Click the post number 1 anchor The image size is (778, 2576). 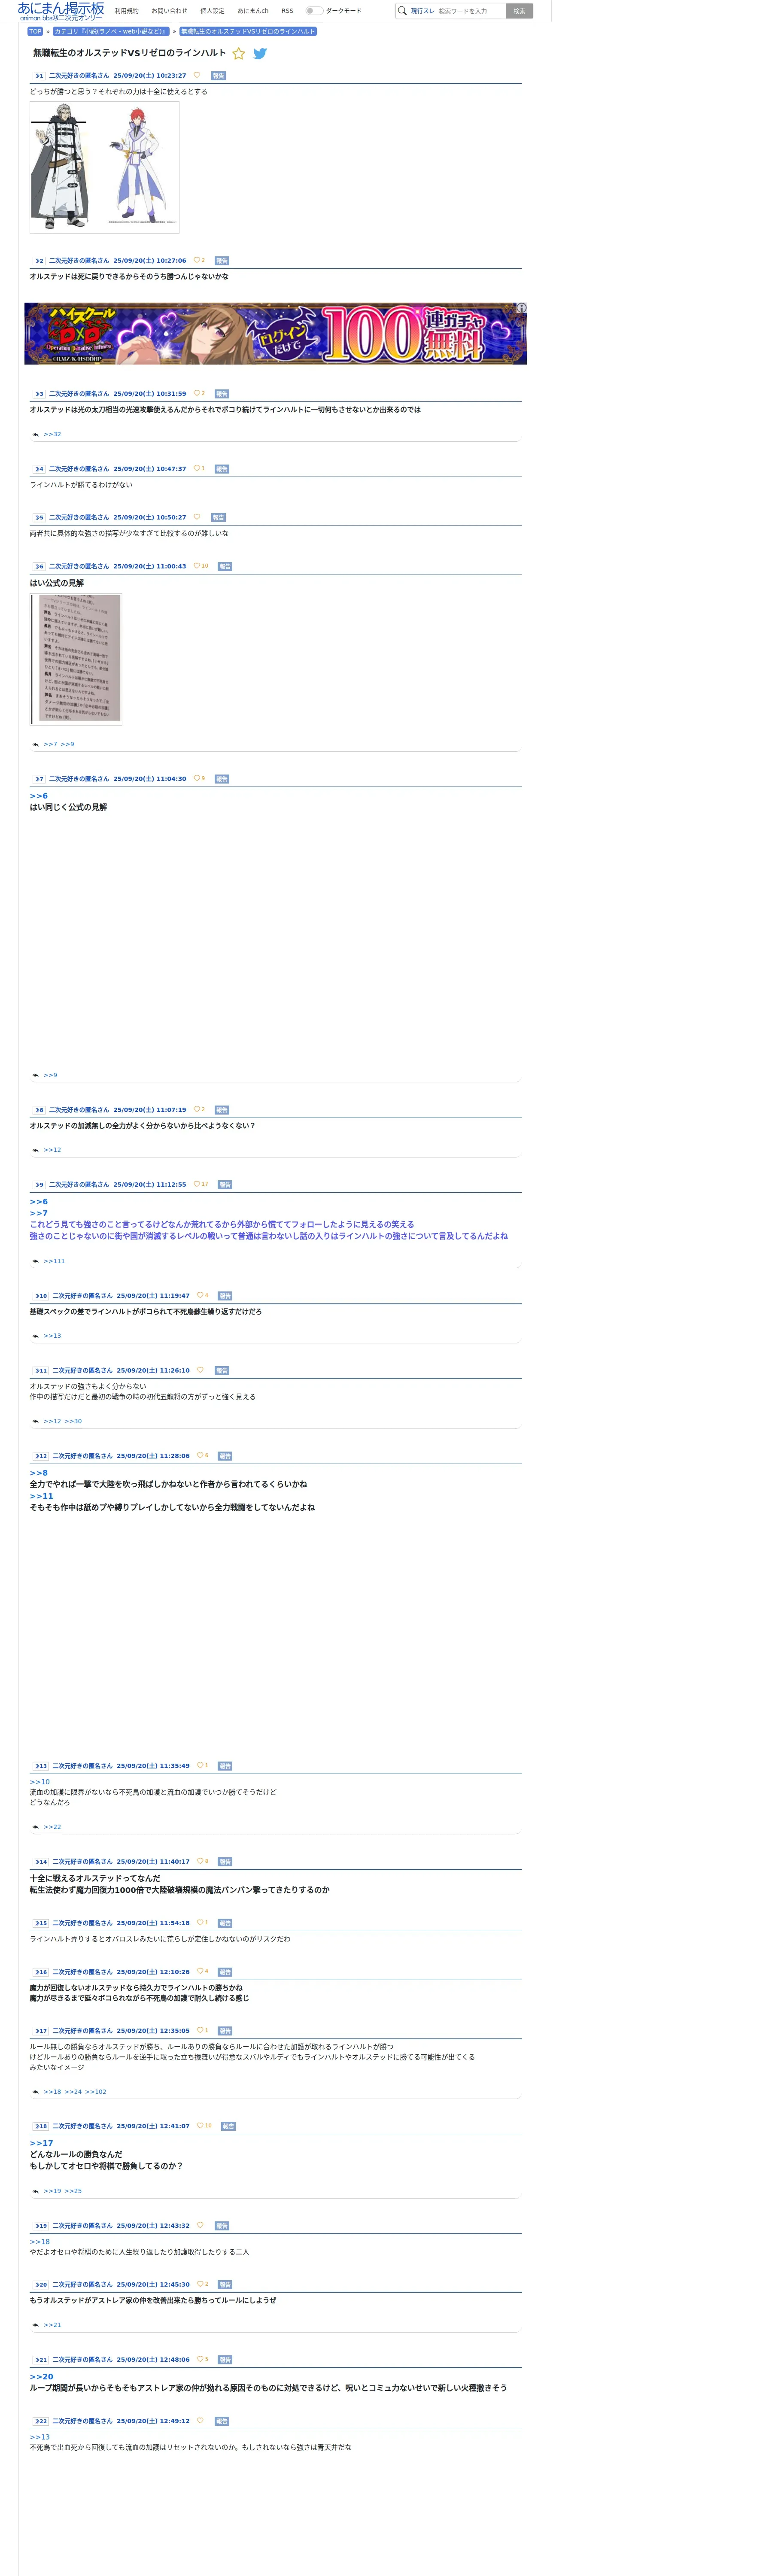tap(39, 75)
